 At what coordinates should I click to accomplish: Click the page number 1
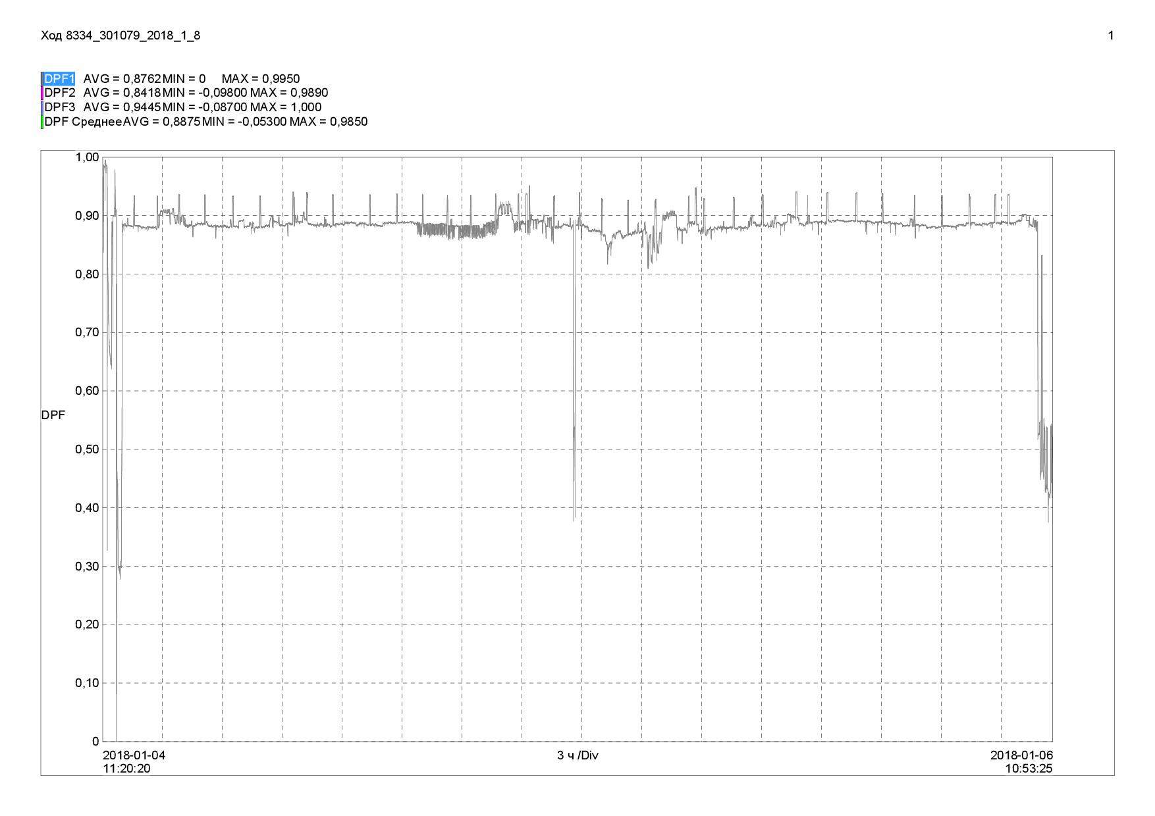1111,36
